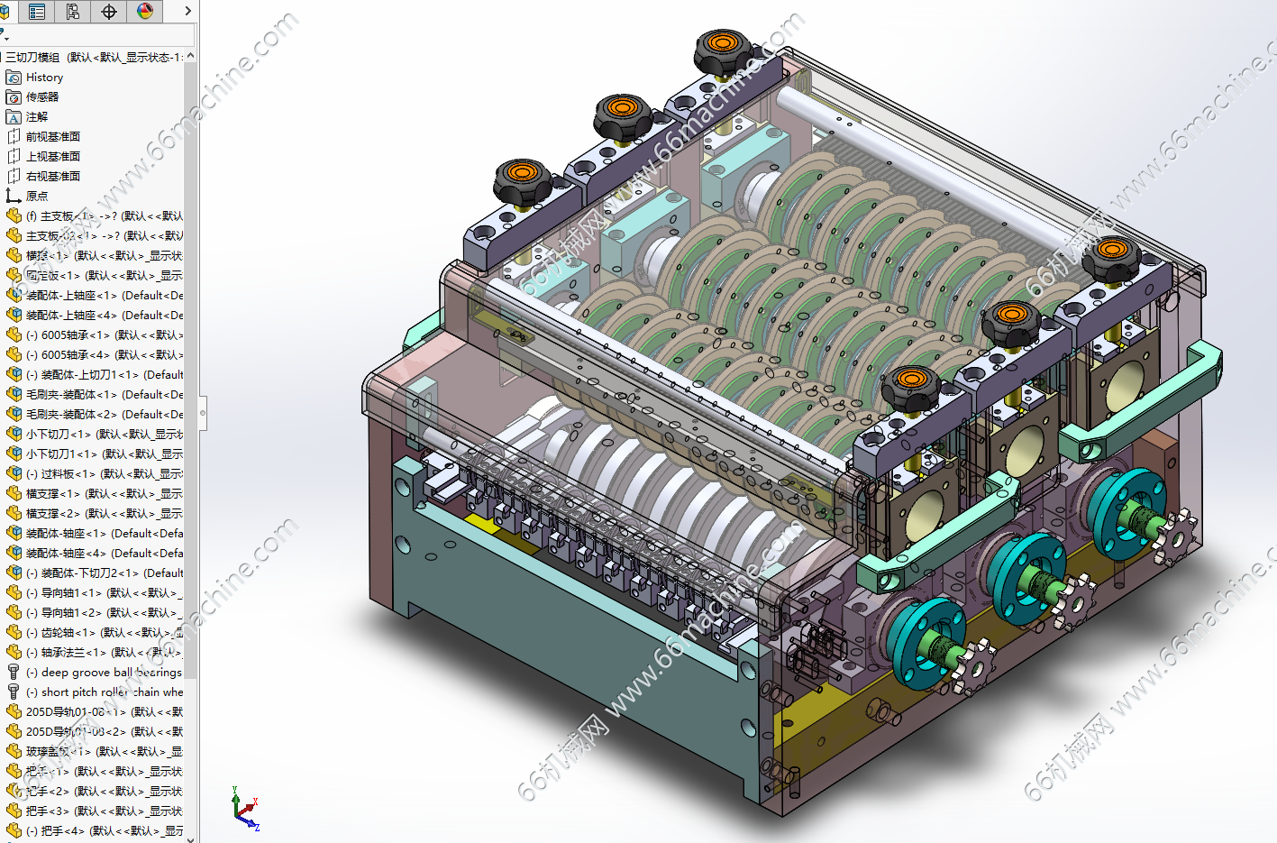
Task: Switch to the ConfigurationManager tab
Action: 73,12
